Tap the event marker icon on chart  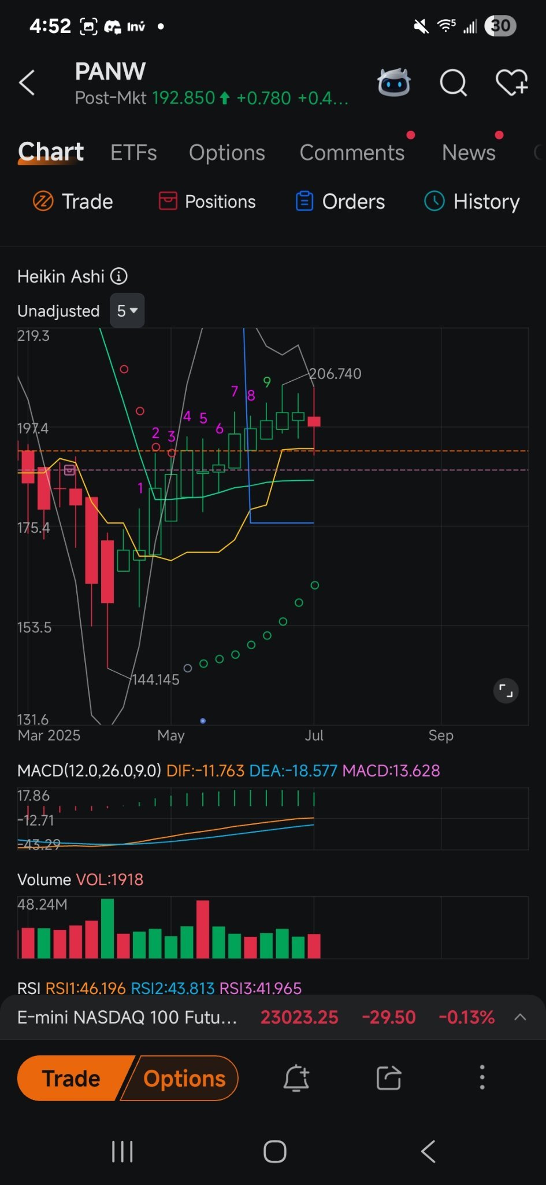pyautogui.click(x=69, y=470)
